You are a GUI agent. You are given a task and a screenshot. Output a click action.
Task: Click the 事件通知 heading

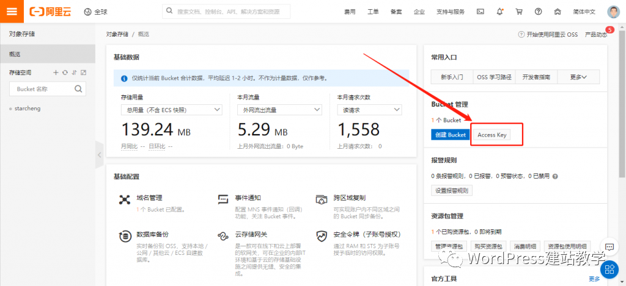pyautogui.click(x=248, y=198)
